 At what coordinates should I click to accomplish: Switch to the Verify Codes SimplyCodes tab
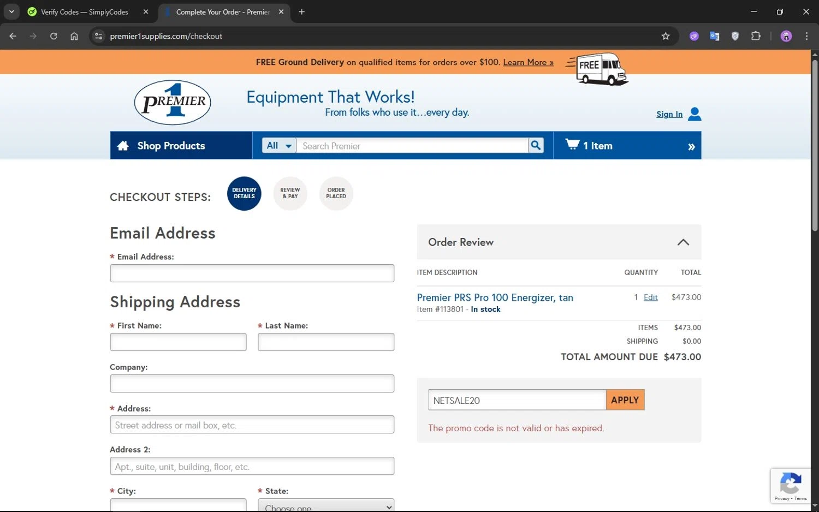click(85, 11)
